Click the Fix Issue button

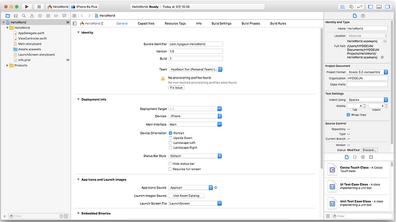177,88
